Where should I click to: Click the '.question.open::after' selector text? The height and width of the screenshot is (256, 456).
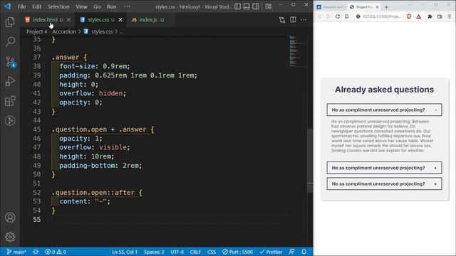click(93, 193)
